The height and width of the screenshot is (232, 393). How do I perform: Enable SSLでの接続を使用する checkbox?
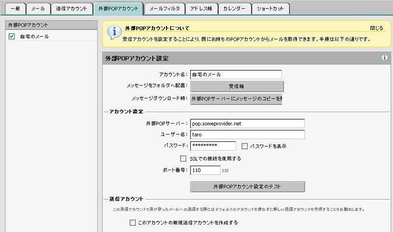click(x=183, y=158)
